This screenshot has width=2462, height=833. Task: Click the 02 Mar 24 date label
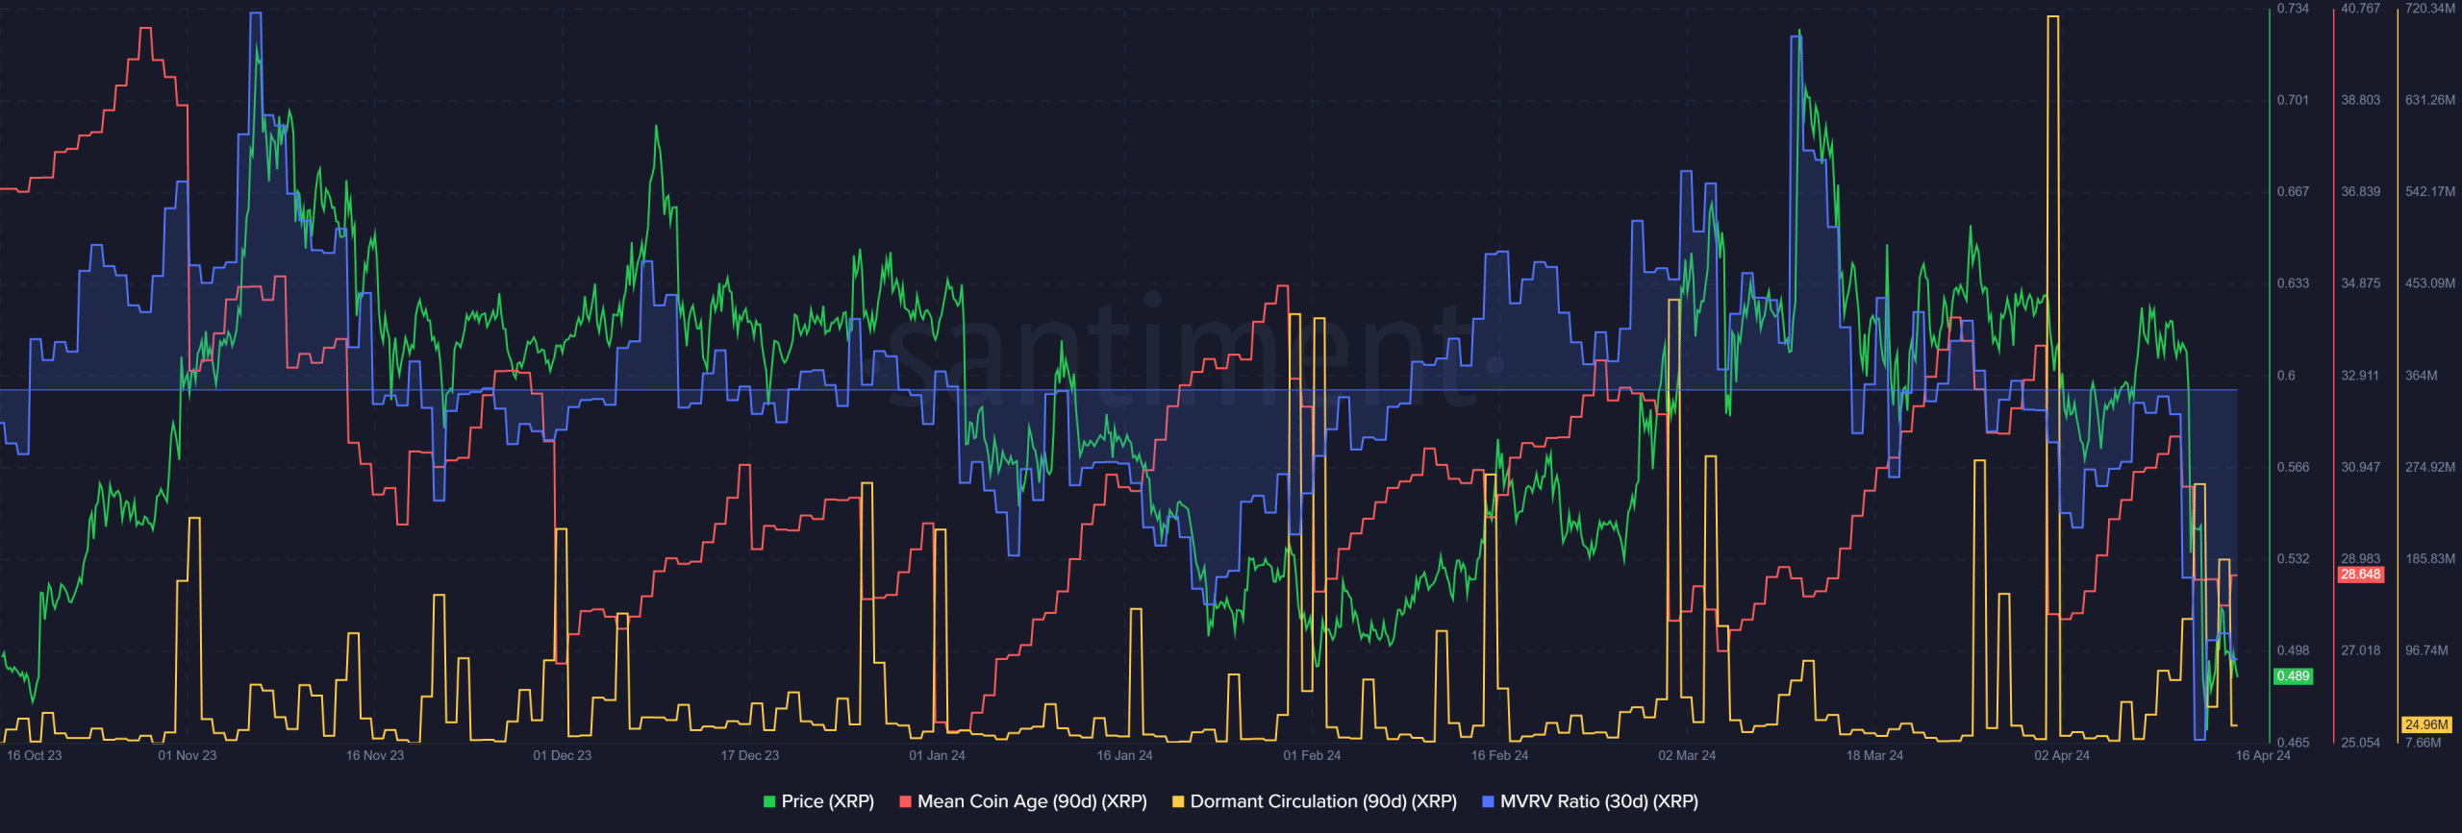tap(1687, 755)
